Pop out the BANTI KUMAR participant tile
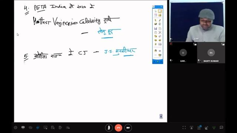Viewport: 237px width, 133px height. click(x=223, y=44)
